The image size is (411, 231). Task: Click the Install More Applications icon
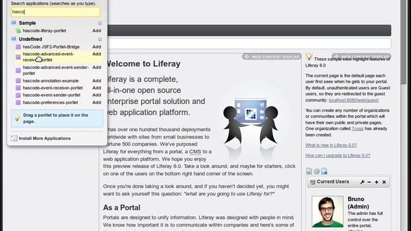(x=14, y=139)
